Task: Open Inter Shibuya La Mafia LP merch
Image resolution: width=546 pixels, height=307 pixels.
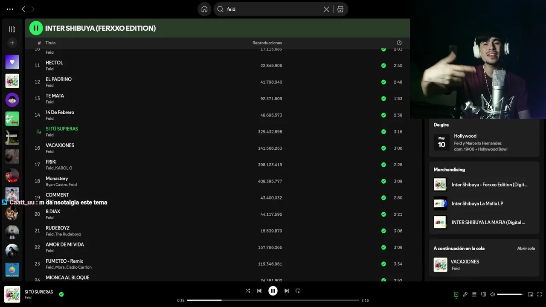Action: pyautogui.click(x=484, y=203)
